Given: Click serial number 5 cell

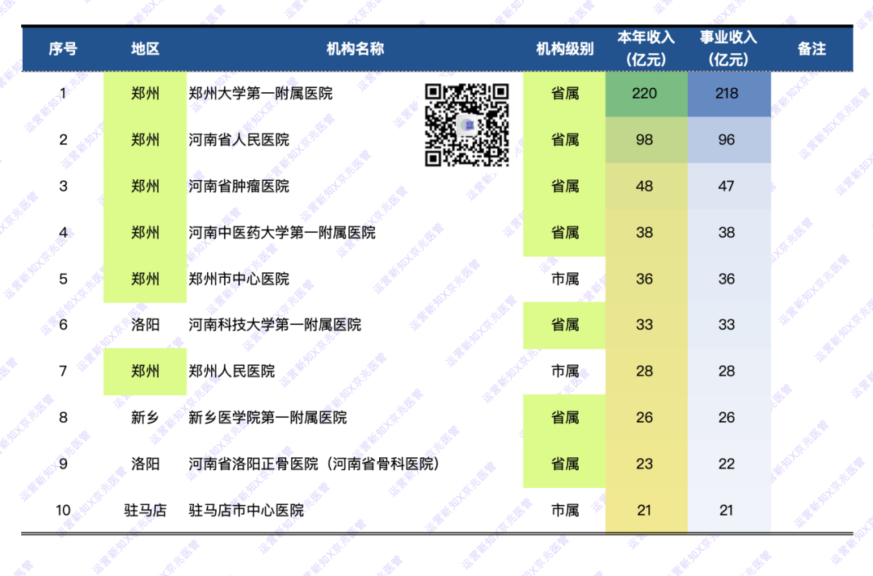Looking at the screenshot, I should click(x=63, y=279).
